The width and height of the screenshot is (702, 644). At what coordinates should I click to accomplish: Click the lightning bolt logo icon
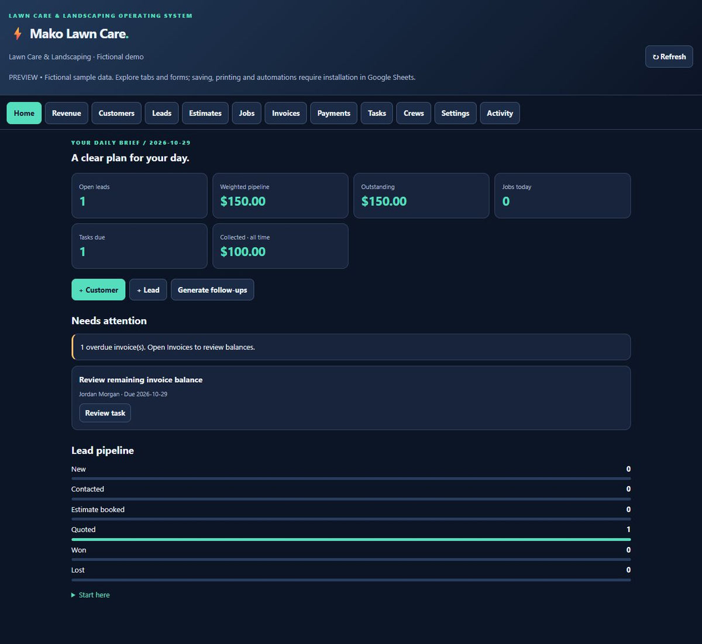(18, 34)
